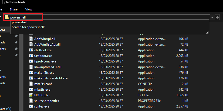
Task: Click inside the address bar text field
Action: (x=108, y=17)
